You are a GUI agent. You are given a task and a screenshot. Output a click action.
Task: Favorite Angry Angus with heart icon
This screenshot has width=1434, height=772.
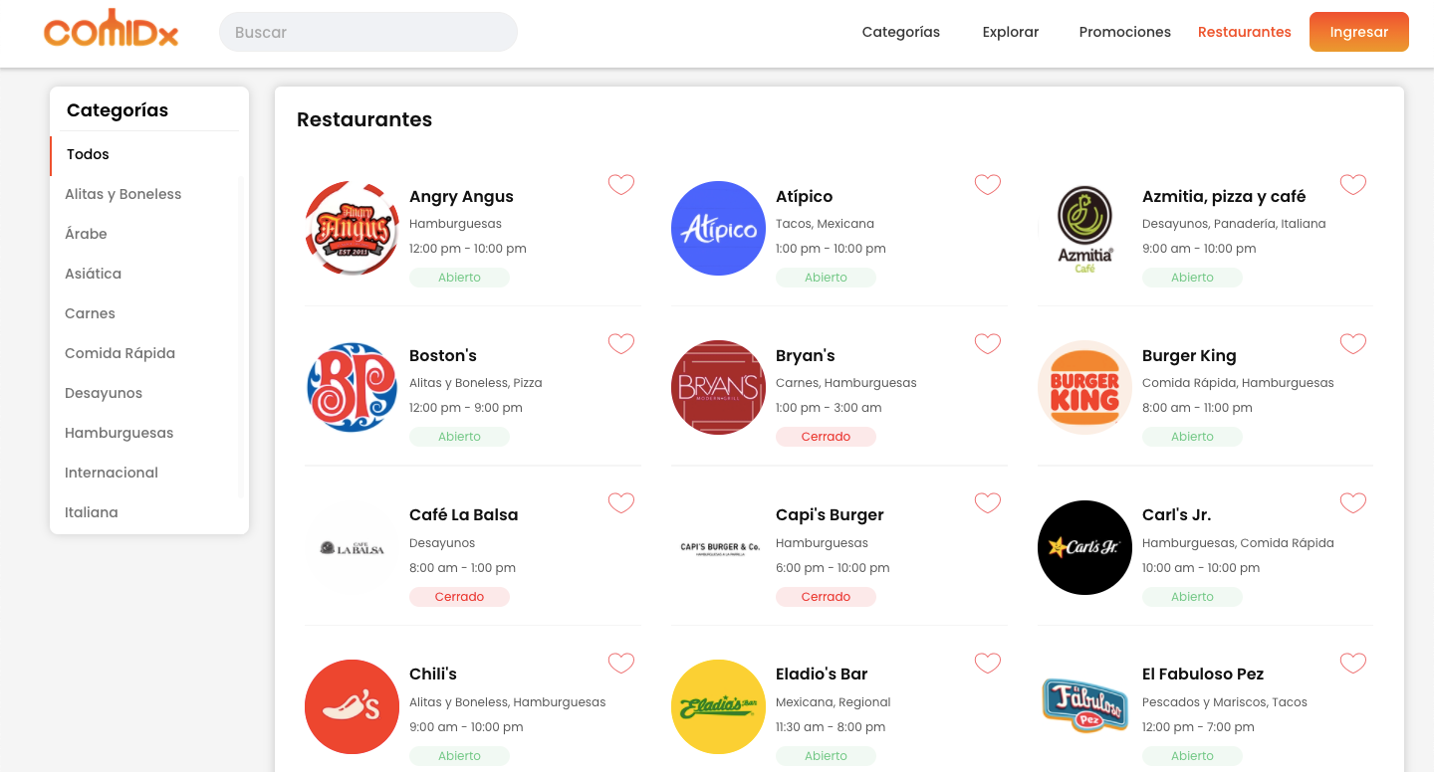[621, 185]
